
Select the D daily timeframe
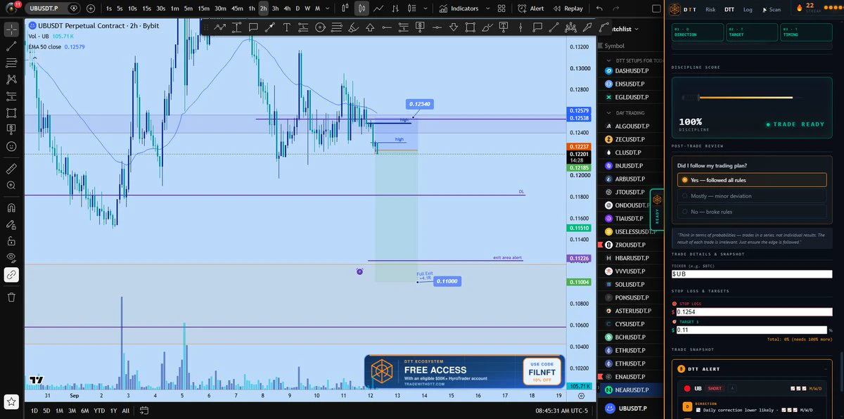[298, 8]
